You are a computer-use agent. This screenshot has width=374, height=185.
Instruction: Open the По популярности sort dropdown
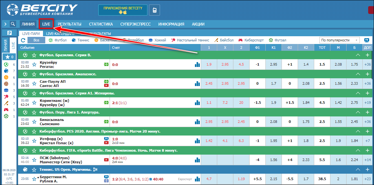[339, 40]
